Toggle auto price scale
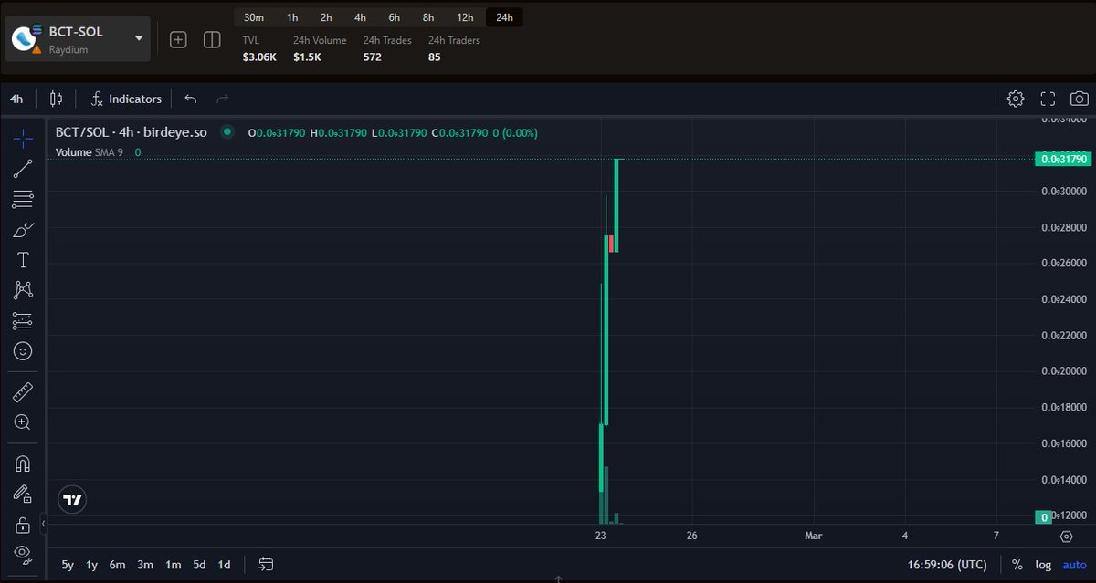 [x=1074, y=565]
